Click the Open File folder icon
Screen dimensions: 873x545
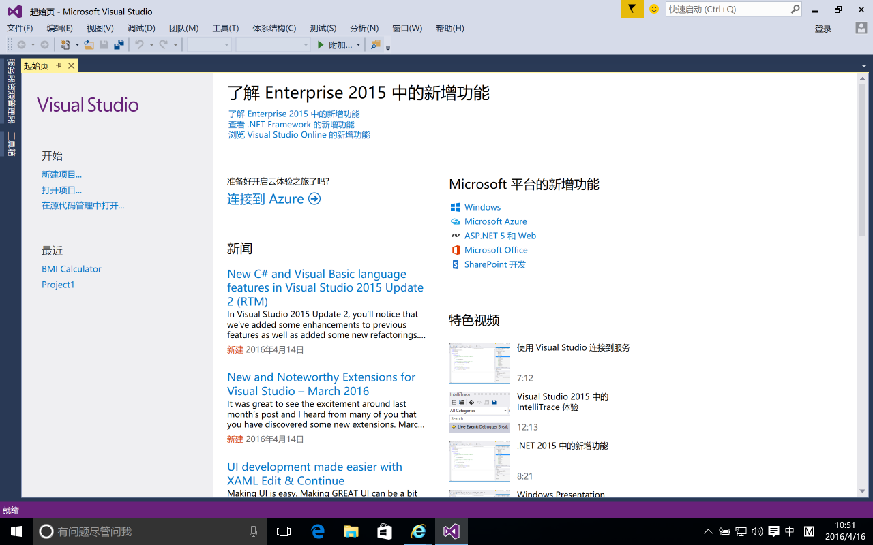point(89,45)
